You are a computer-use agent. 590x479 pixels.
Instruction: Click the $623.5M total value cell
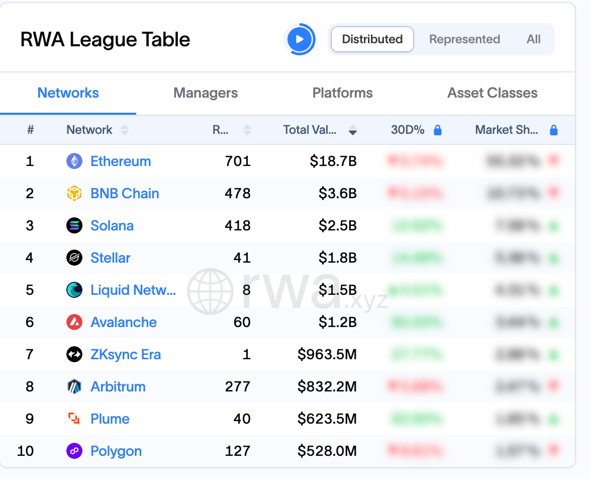(327, 419)
